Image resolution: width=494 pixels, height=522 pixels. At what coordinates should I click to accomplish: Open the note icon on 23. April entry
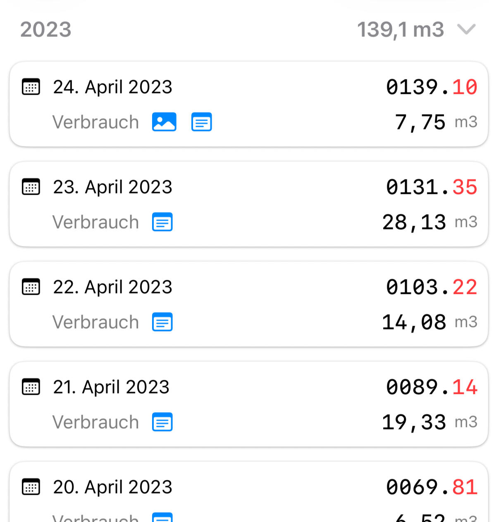[x=162, y=222]
